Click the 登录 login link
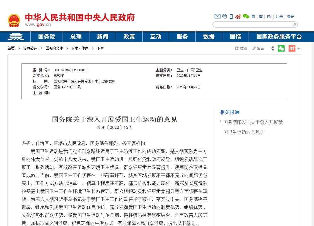Screen dimensions: 314x226 pyautogui.click(x=290, y=17)
